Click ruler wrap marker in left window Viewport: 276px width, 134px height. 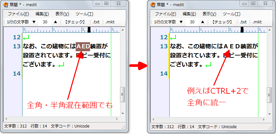[x=89, y=30]
